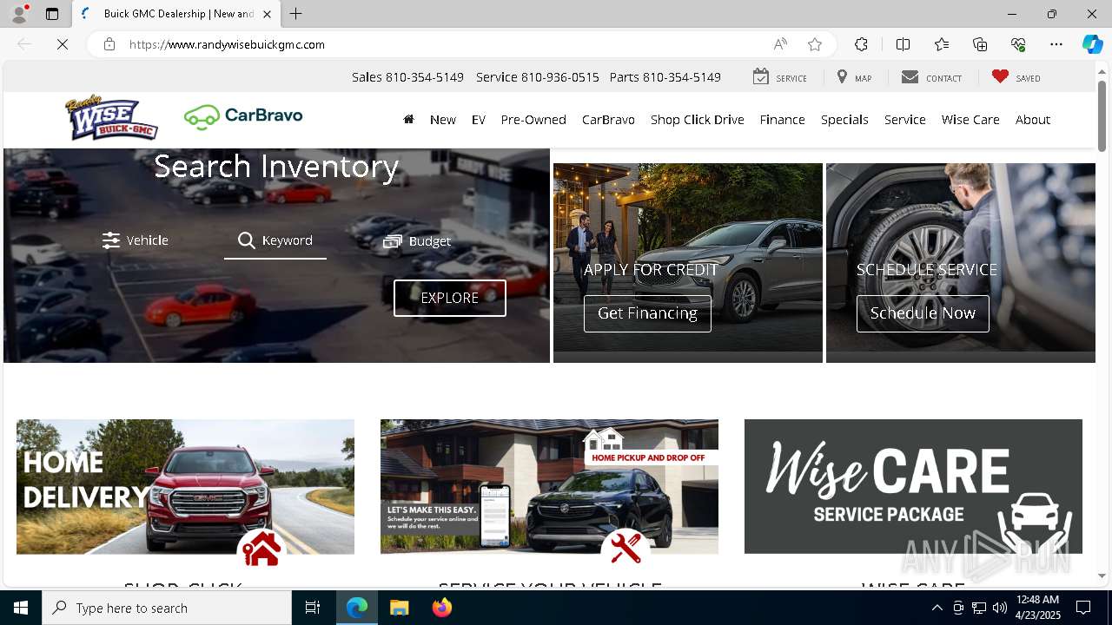Click the EXPLORE button
This screenshot has width=1112, height=625.
click(450, 298)
